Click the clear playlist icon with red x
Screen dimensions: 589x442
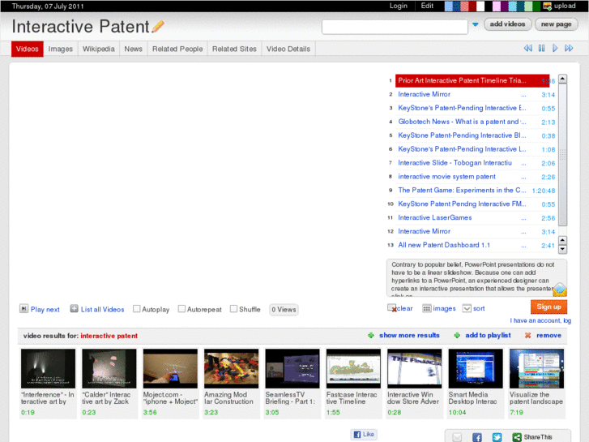(392, 308)
